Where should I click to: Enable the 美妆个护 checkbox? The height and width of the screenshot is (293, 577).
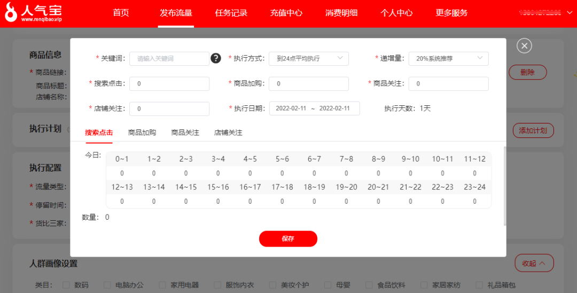(273, 285)
